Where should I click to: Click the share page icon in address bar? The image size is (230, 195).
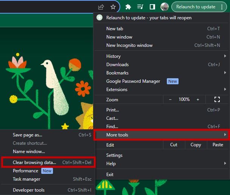point(101,7)
